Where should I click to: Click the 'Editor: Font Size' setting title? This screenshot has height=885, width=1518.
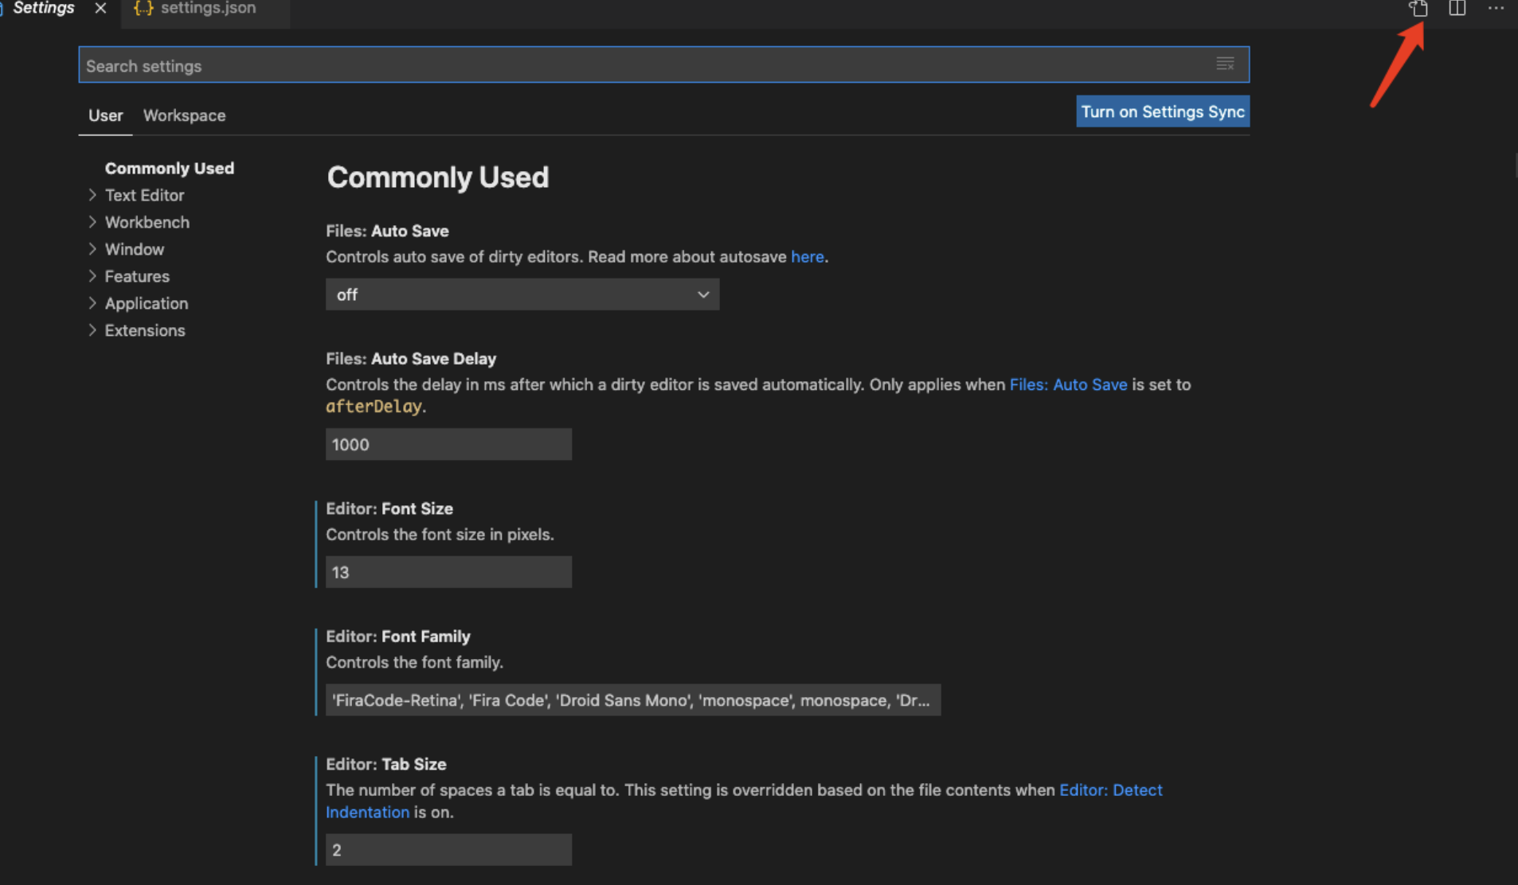(x=389, y=509)
